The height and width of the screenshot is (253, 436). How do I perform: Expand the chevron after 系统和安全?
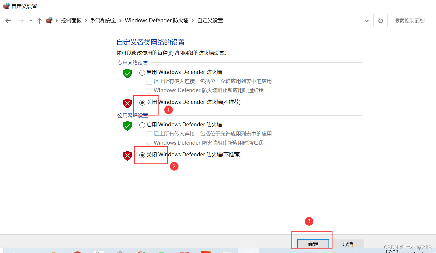click(x=120, y=21)
